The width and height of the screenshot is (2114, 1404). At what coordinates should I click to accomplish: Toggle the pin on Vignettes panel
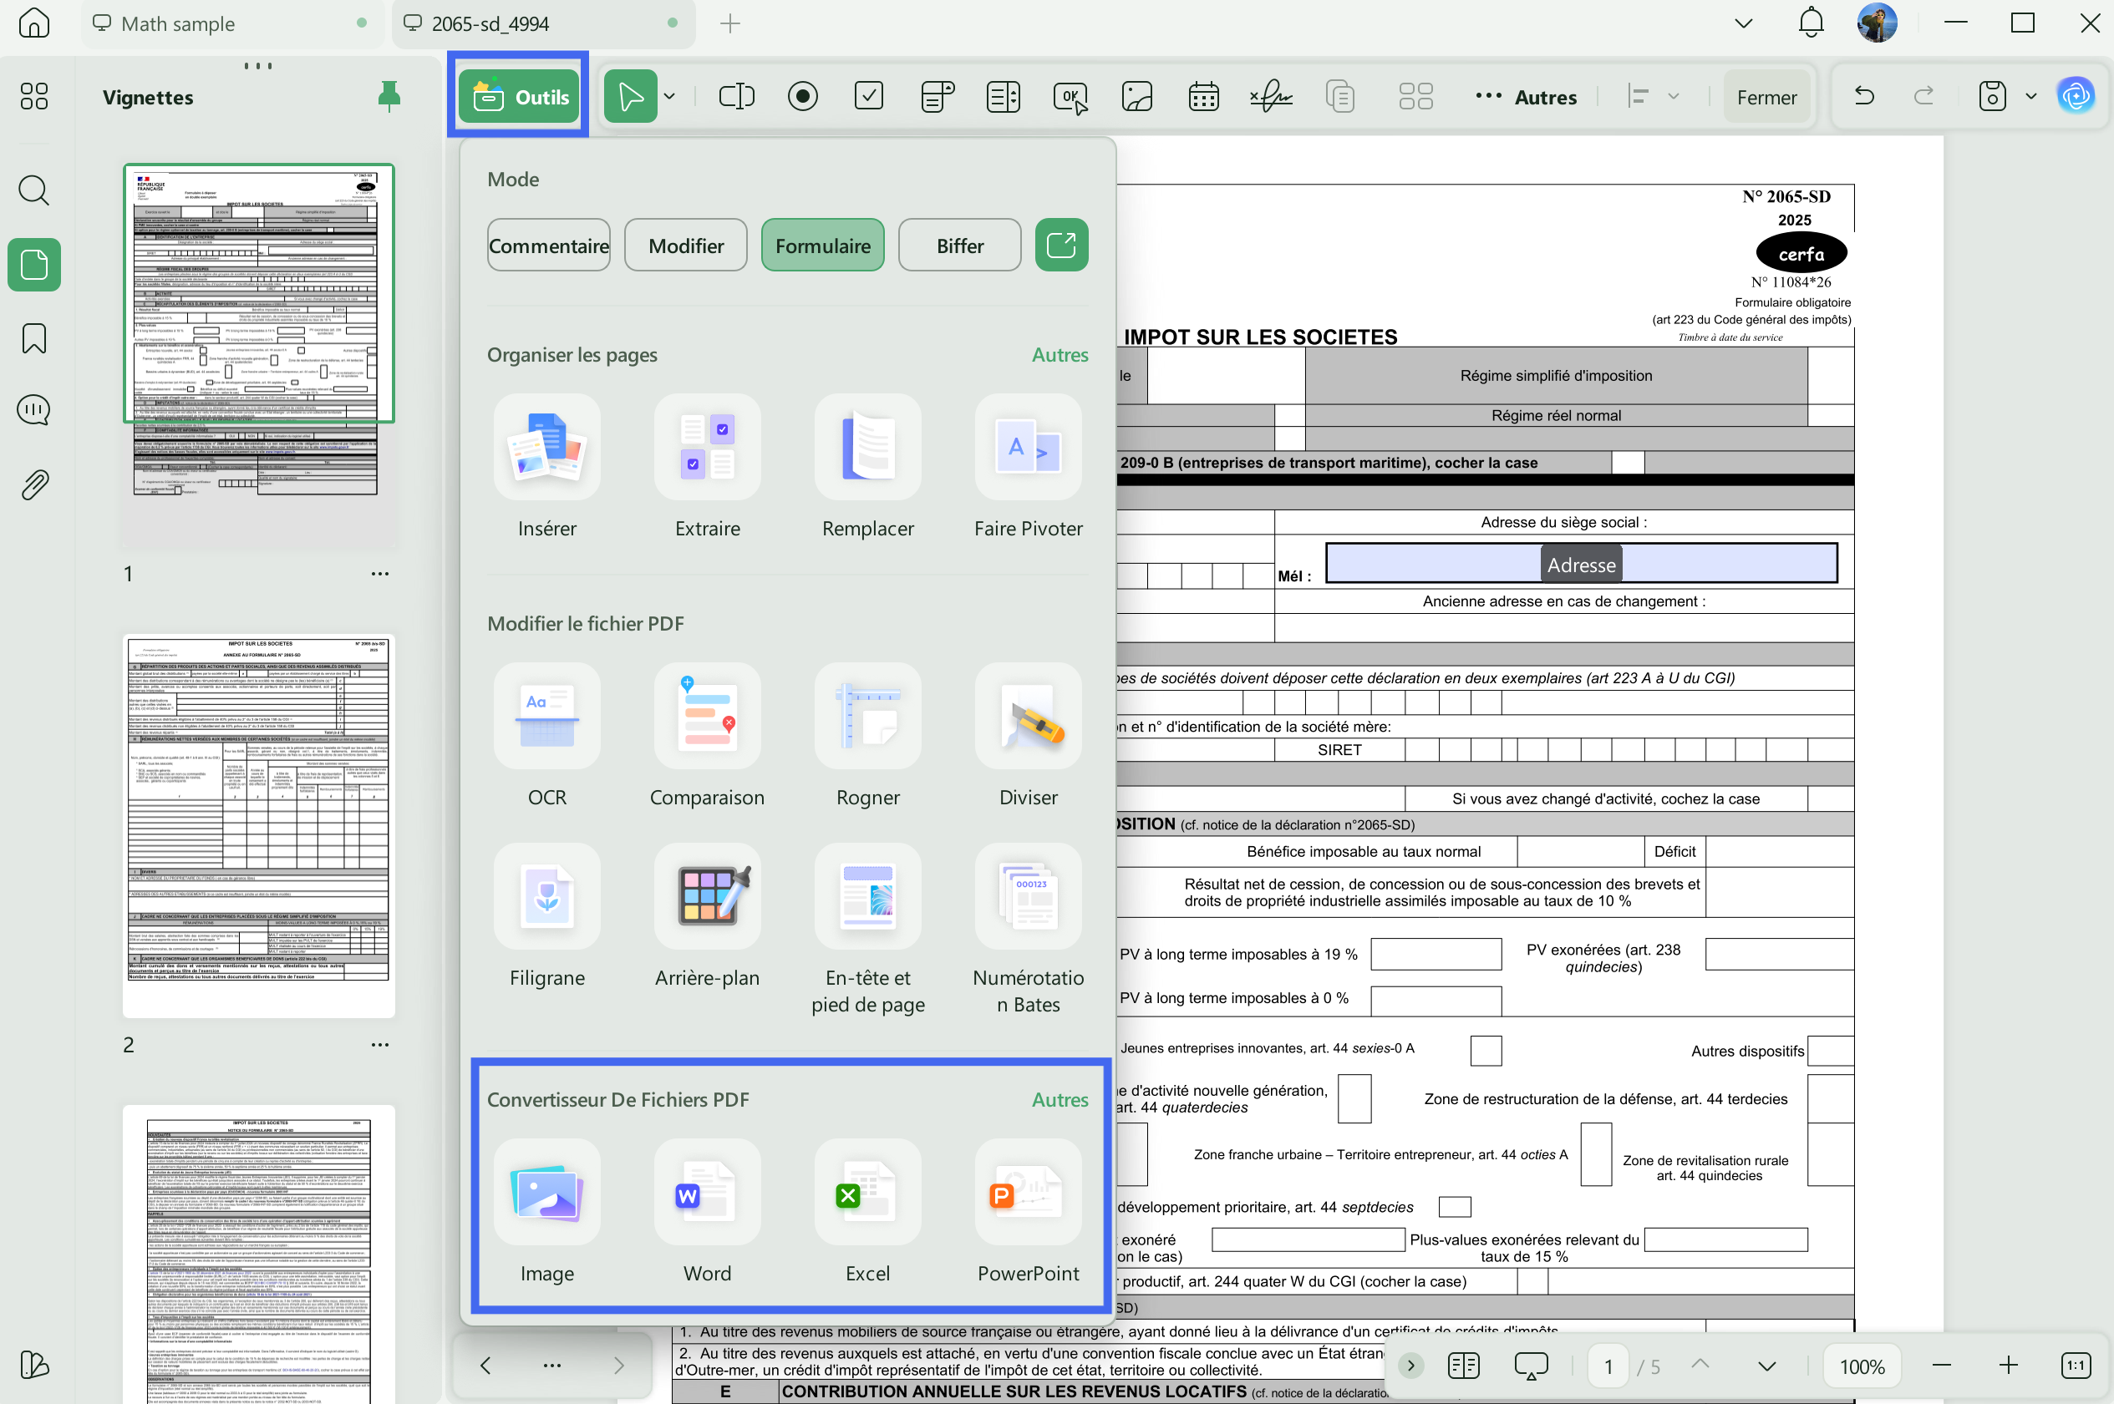pyautogui.click(x=389, y=97)
